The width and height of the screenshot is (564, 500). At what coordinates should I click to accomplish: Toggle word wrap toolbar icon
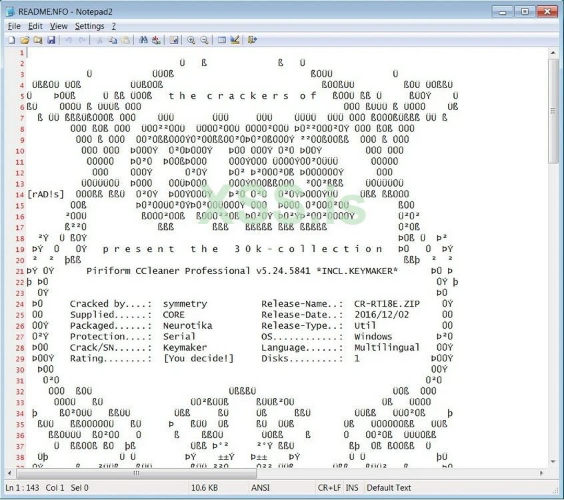[174, 40]
